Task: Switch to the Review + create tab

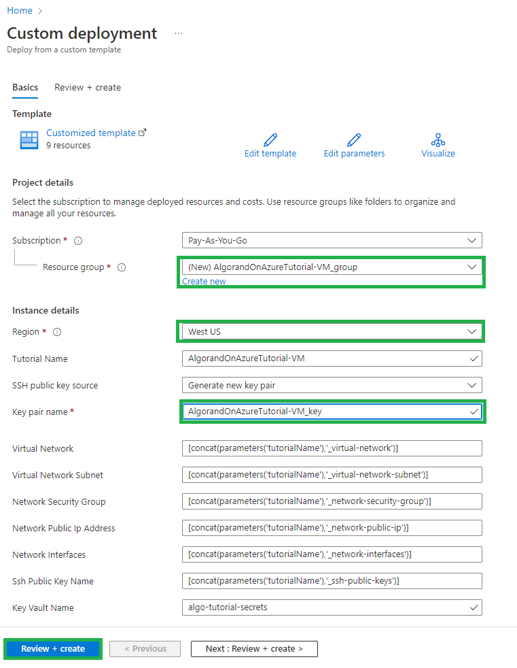Action: click(x=87, y=87)
